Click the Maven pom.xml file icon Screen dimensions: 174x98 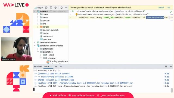41,39
